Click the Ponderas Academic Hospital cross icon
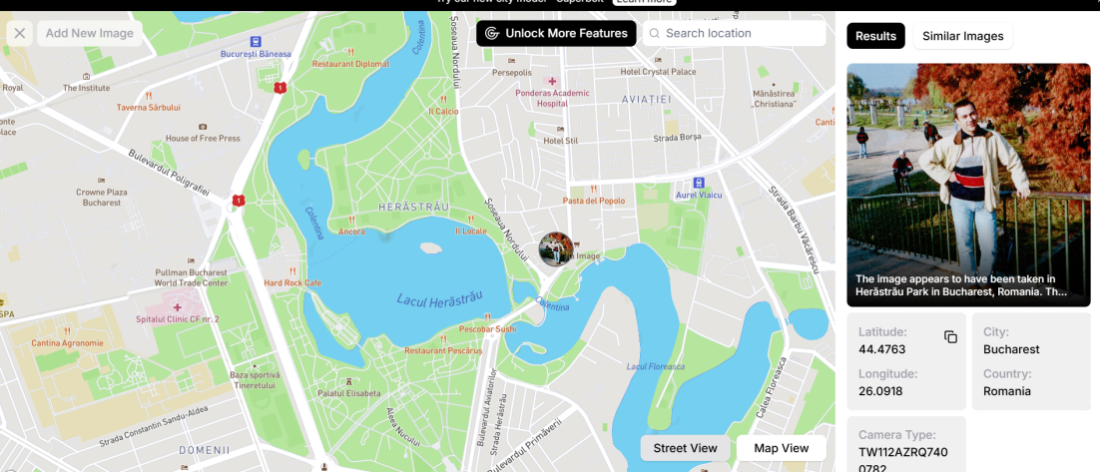The image size is (1100, 472). [553, 82]
